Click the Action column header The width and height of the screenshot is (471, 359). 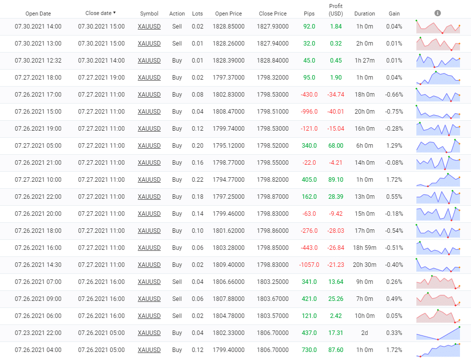point(177,14)
